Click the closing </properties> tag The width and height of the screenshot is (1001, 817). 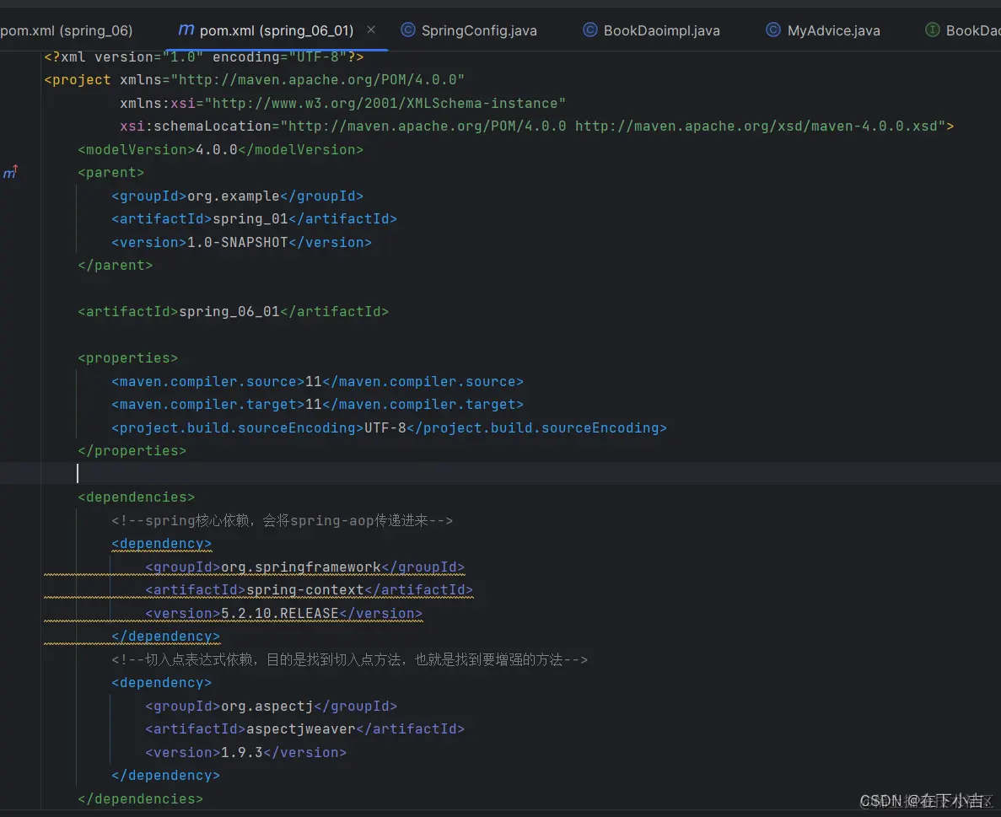click(132, 450)
